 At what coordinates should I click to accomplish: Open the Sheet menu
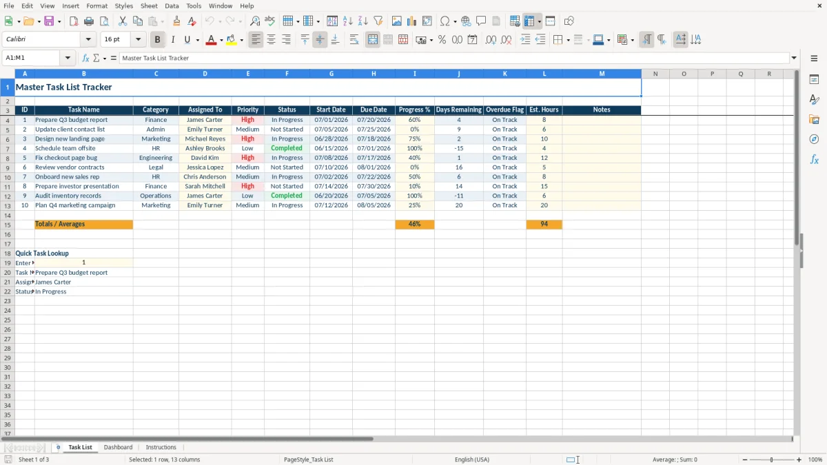click(149, 6)
